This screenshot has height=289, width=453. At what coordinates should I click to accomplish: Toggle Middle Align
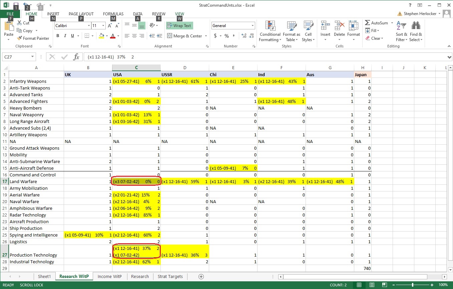[x=134, y=25]
